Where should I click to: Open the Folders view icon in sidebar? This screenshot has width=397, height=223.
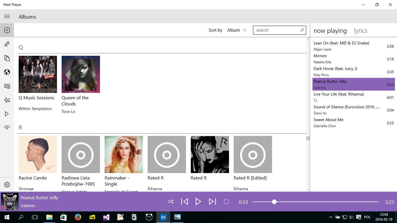[x=7, y=58]
